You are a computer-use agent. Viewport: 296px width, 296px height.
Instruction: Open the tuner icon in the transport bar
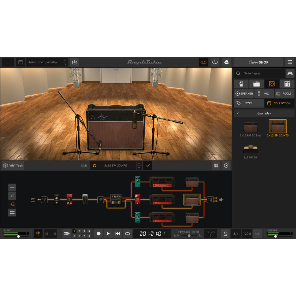(38, 234)
